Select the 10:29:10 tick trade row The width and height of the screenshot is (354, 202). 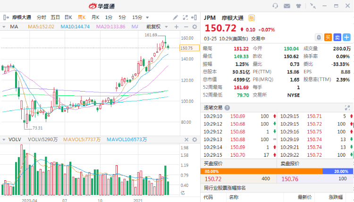240,116
